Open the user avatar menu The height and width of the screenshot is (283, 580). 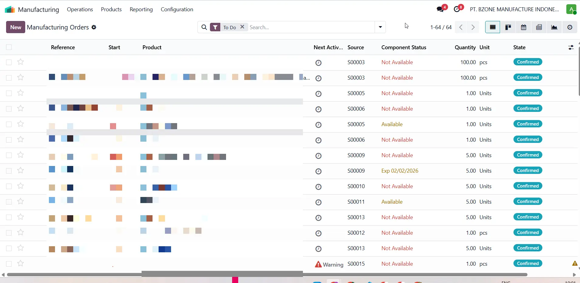(571, 9)
